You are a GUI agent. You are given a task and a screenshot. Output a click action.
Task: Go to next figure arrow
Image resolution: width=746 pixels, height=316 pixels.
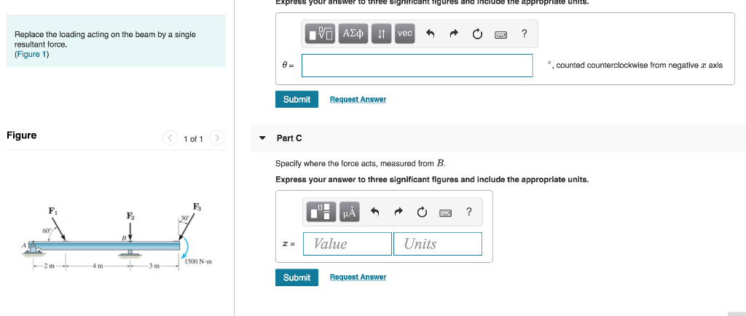(x=217, y=138)
